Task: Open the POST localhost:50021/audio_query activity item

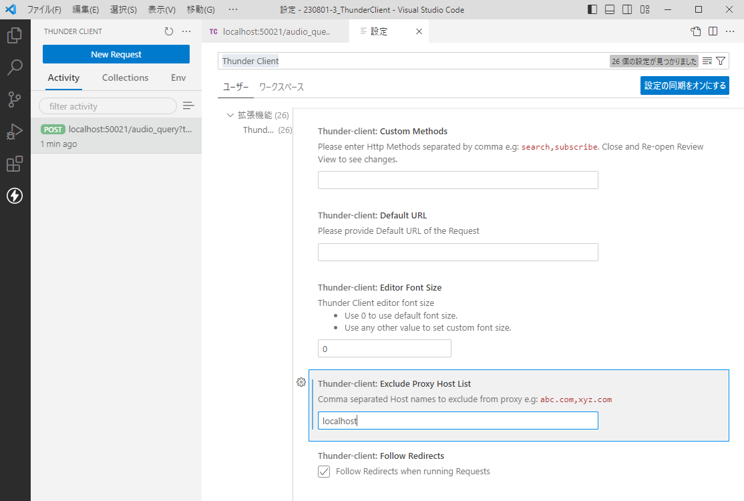Action: (116, 136)
